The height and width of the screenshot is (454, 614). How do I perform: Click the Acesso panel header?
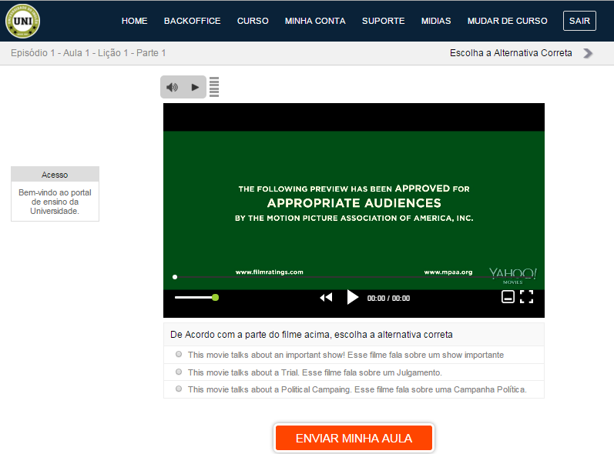click(x=55, y=175)
